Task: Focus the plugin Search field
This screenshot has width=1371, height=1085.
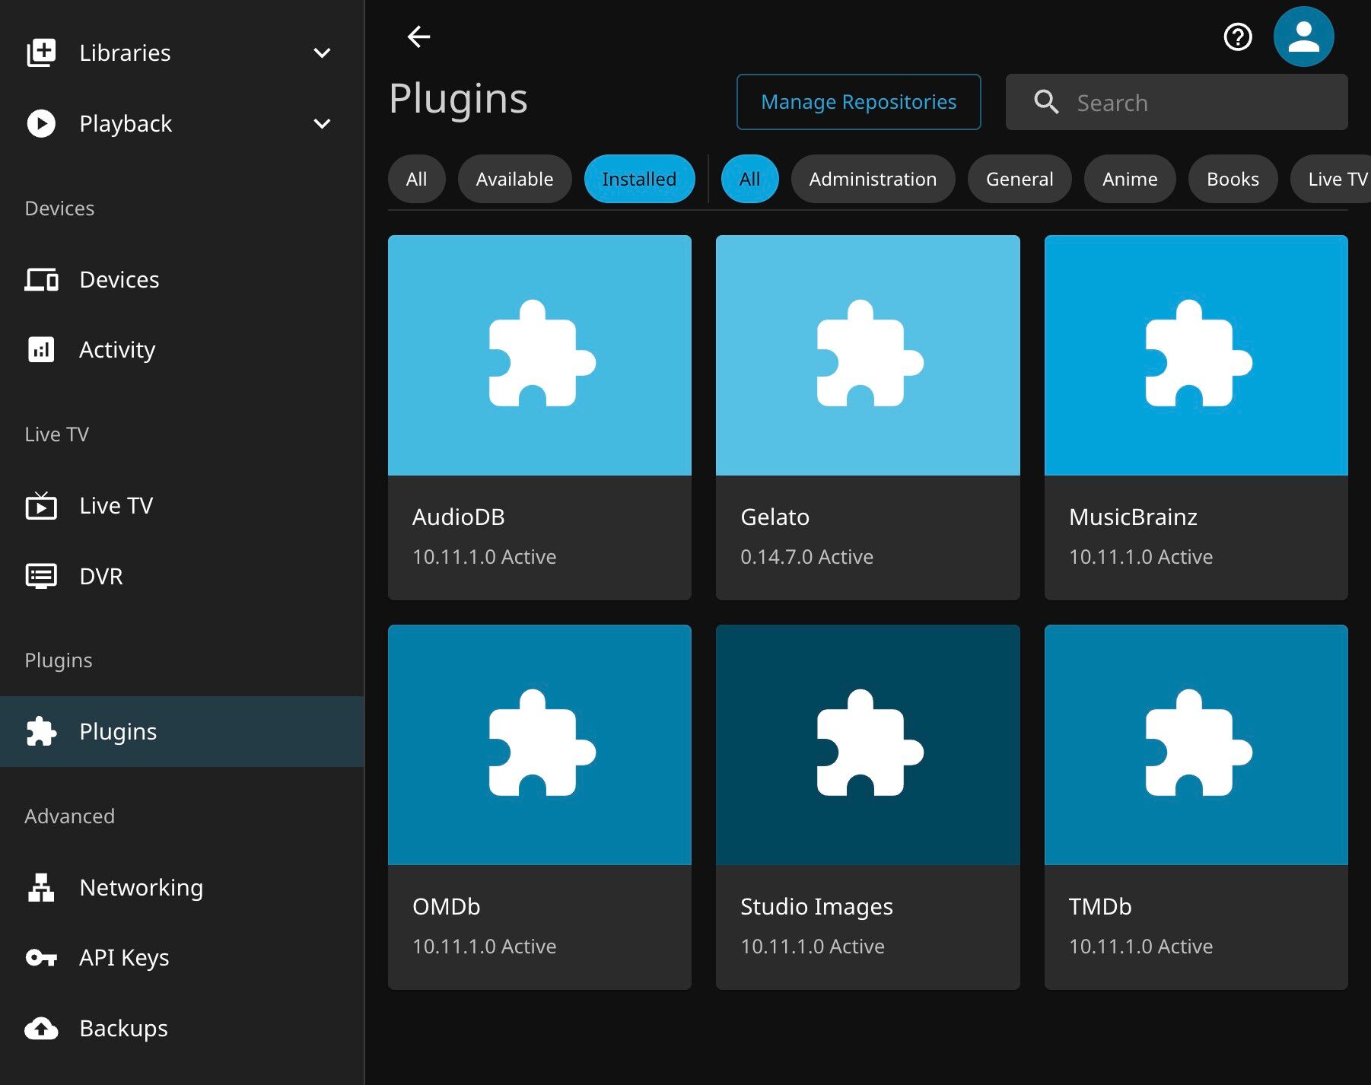Action: (1176, 102)
